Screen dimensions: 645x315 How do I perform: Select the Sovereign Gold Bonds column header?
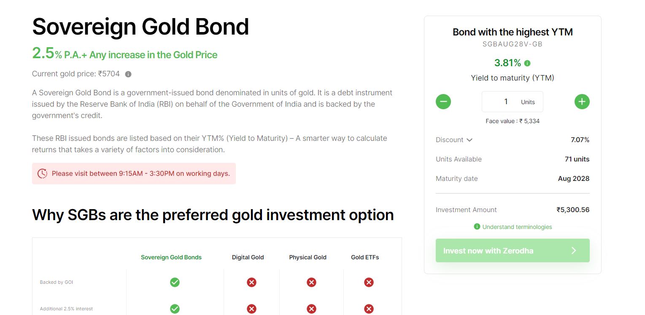pyautogui.click(x=171, y=257)
